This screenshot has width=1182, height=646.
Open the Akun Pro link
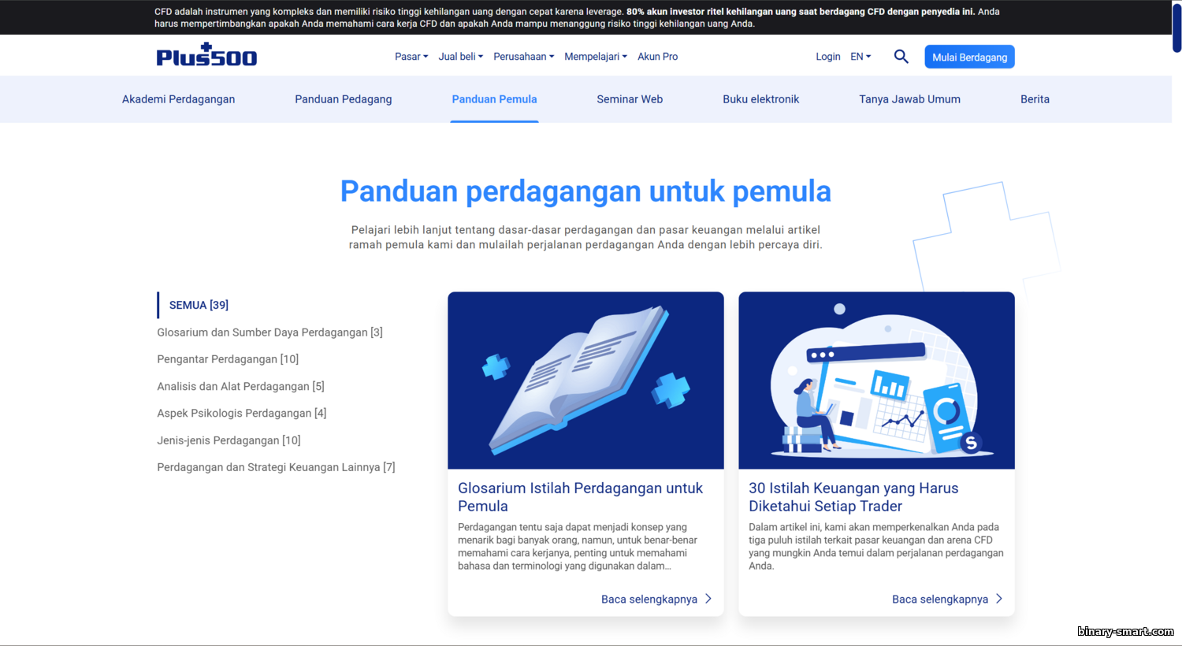657,57
